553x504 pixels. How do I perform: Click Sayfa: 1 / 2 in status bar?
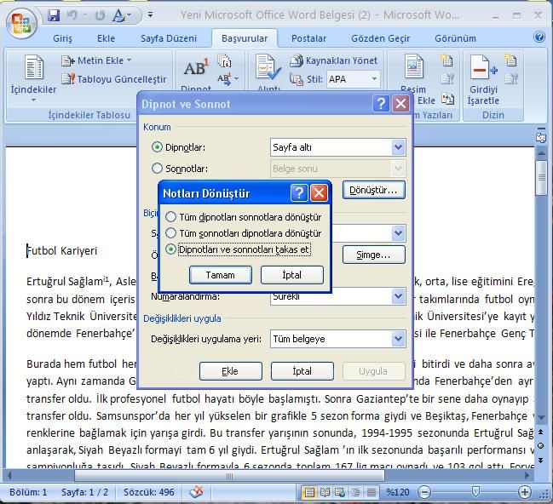coord(84,492)
